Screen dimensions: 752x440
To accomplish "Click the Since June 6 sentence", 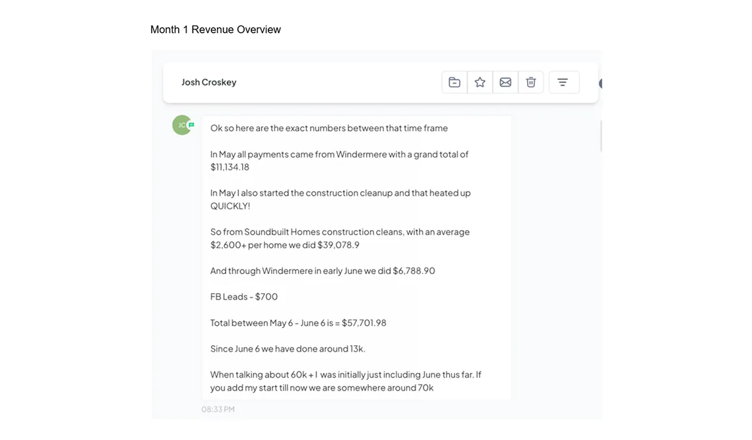I will [288, 348].
